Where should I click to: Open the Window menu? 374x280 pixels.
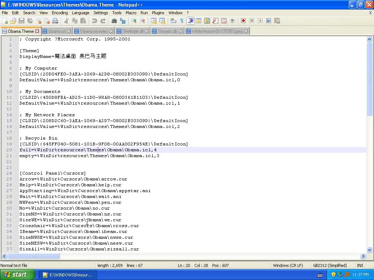point(175,13)
